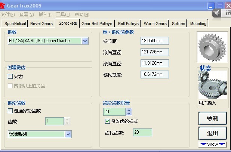Image resolution: width=231 pixels, height=152 pixels.
Task: Click the 用户输入 status text
Action: pyautogui.click(x=207, y=103)
